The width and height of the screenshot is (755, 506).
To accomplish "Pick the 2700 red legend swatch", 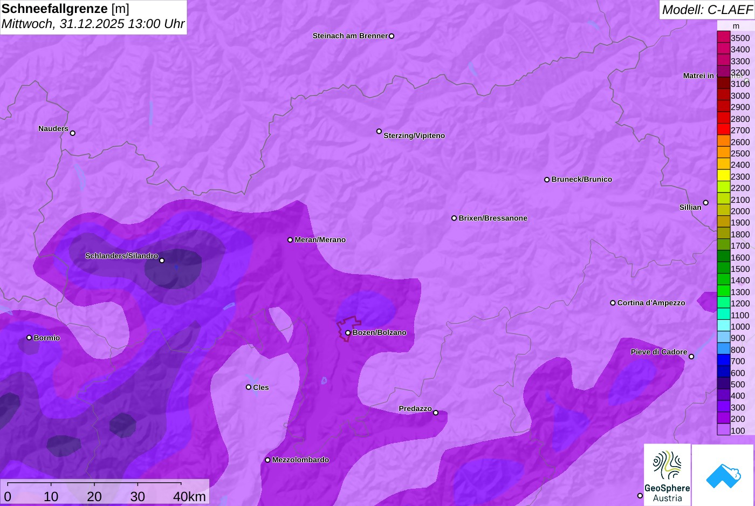I will pos(724,129).
